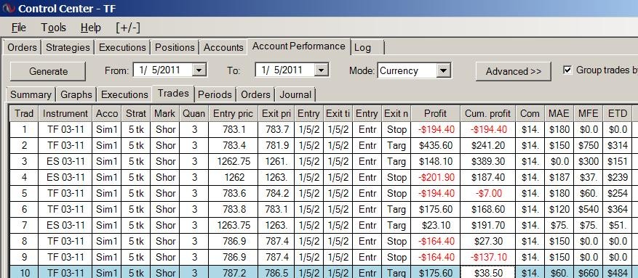Click ETD value $484 in trade 10
Screen dimensions: 638x278
click(618, 273)
